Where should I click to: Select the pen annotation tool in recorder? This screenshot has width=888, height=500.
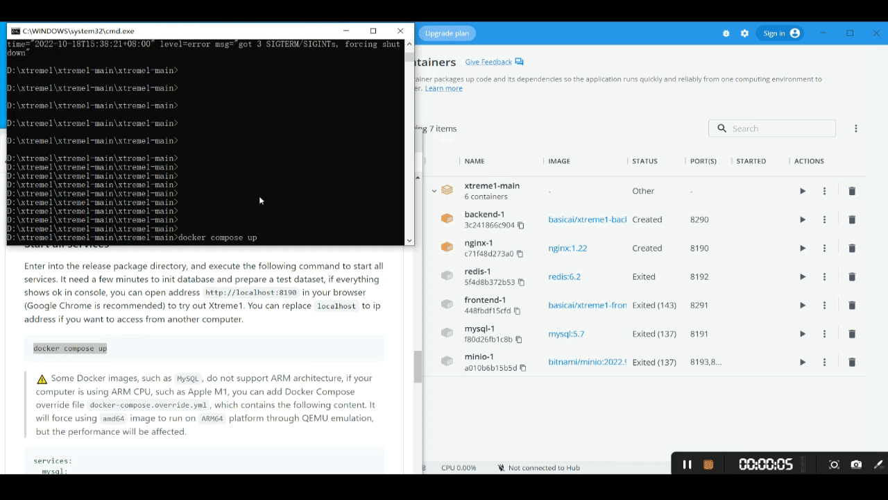coord(878,465)
